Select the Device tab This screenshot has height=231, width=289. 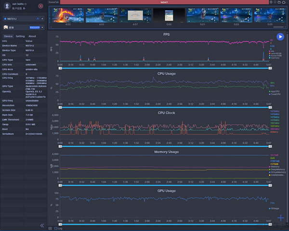[x=8, y=36]
